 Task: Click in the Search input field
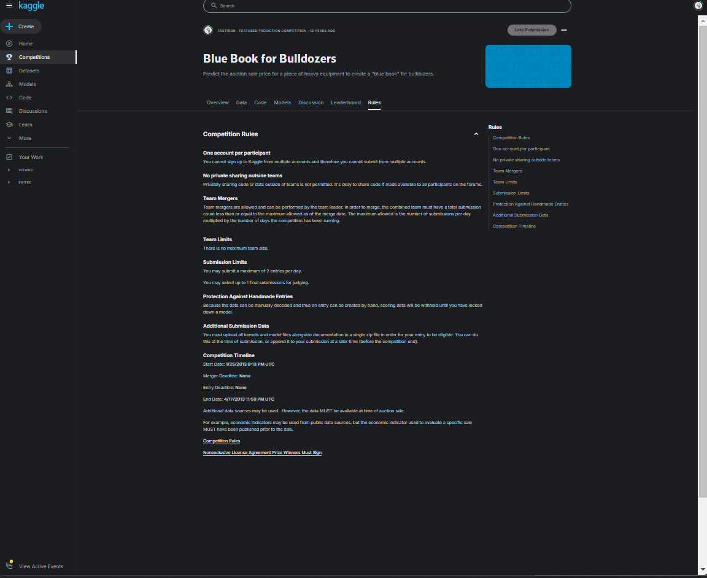click(x=387, y=6)
